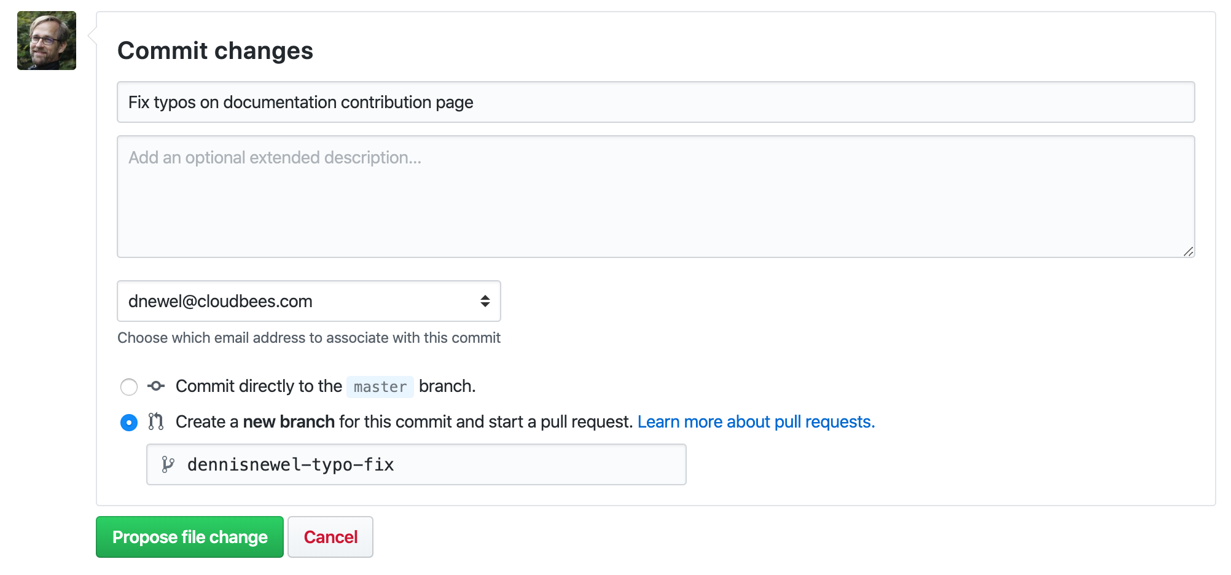Click the git commit icon
Viewport: 1231px width, 575px height.
tap(156, 386)
